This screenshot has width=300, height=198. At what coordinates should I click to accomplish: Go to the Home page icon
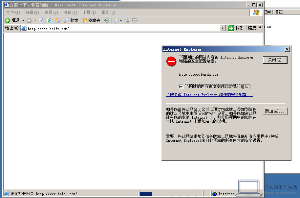point(57,20)
